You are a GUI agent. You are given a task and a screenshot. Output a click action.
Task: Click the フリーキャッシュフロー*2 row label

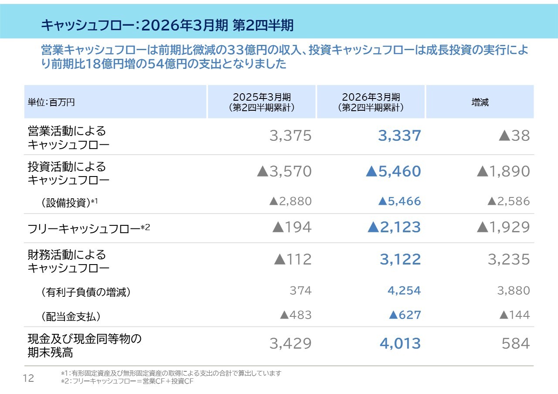point(89,228)
